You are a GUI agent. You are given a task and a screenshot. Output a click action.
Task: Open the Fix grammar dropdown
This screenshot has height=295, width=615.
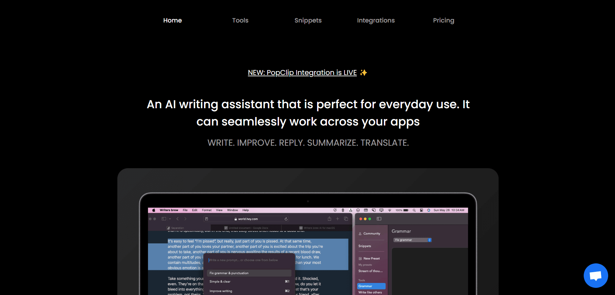(412, 240)
